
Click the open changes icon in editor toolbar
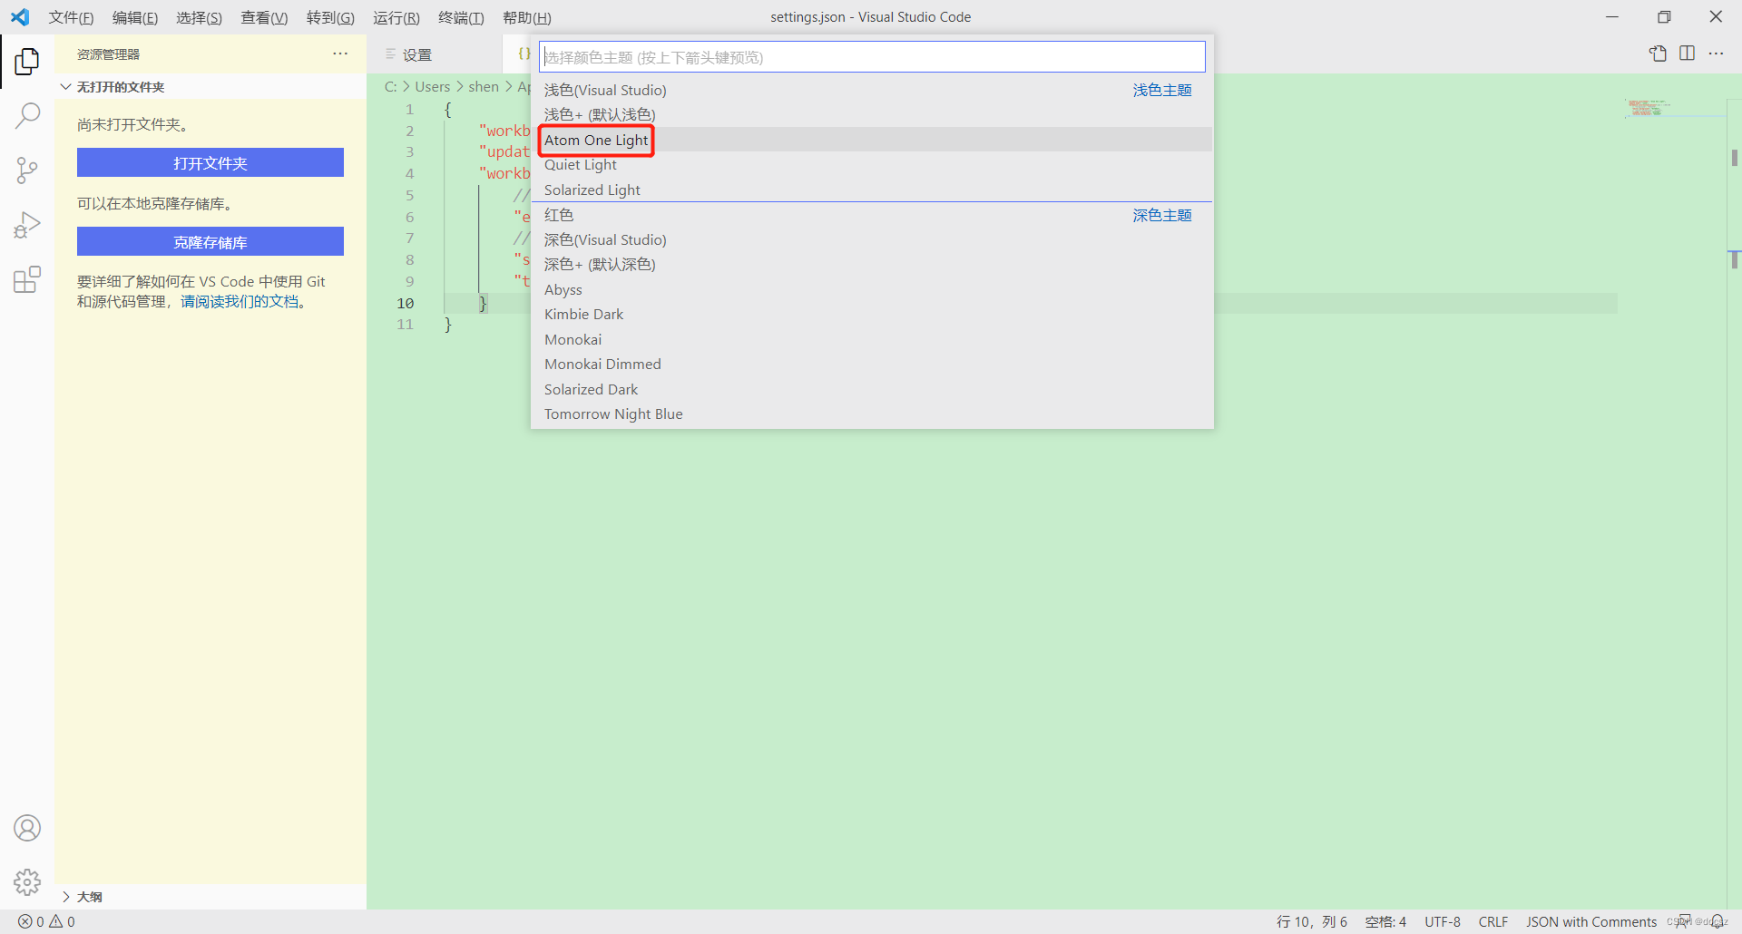tap(1659, 54)
